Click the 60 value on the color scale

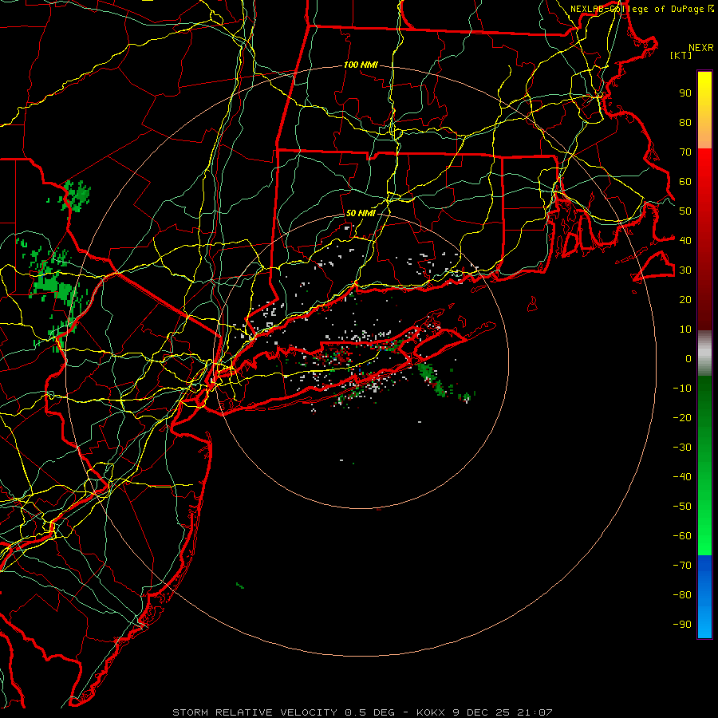click(685, 182)
